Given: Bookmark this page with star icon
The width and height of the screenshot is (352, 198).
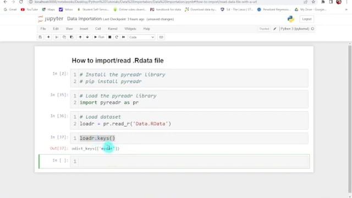Looking at the screenshot, I should coord(313,2).
